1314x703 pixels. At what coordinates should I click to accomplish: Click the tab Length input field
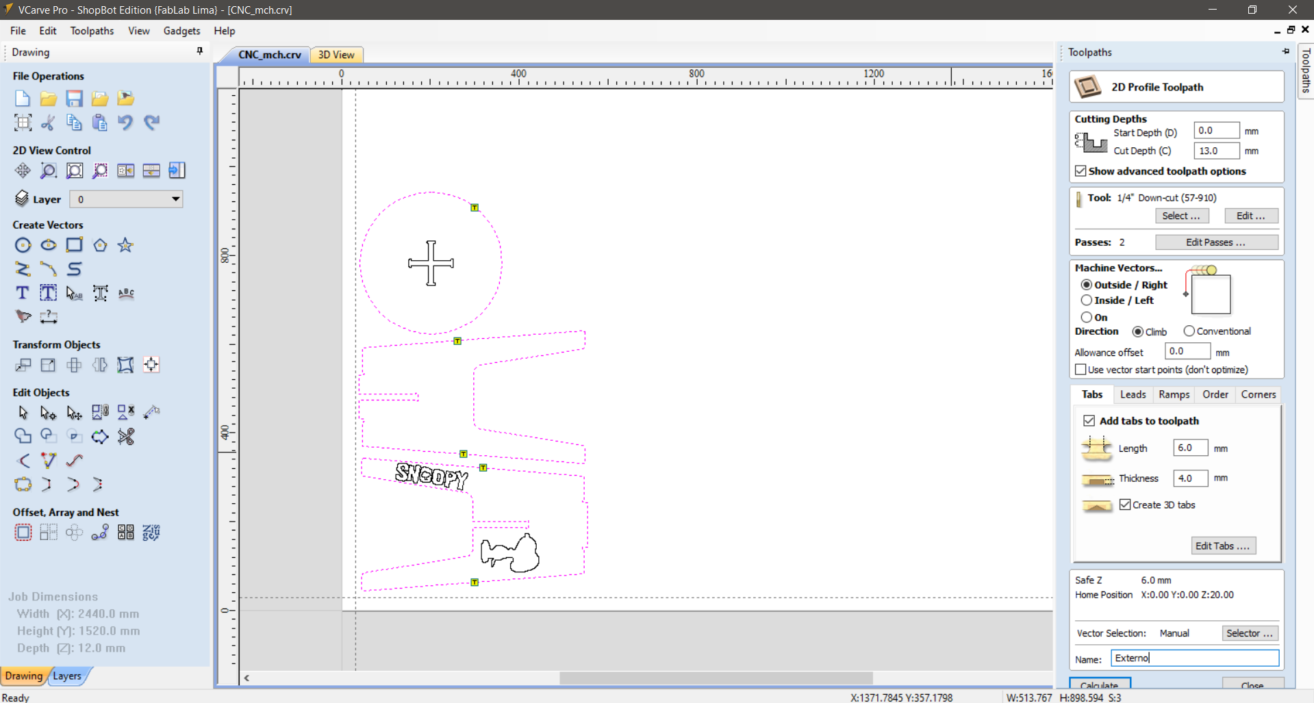pos(1190,448)
